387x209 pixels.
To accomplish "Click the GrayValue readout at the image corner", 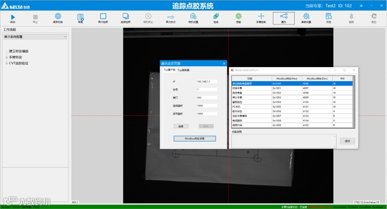I will coord(366,202).
